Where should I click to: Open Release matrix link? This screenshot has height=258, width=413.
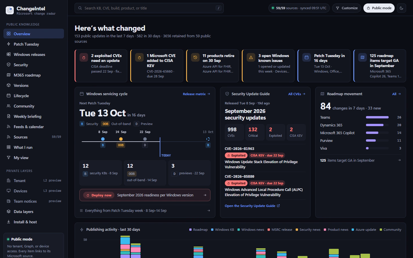point(196,94)
